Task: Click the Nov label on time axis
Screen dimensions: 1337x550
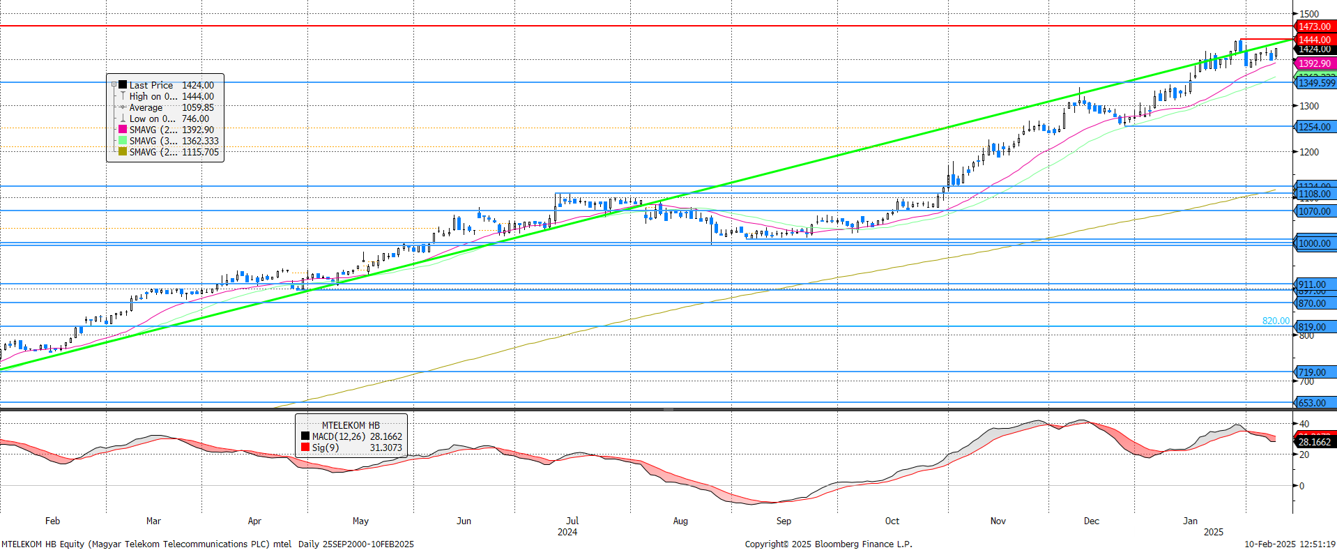Action: 998,521
